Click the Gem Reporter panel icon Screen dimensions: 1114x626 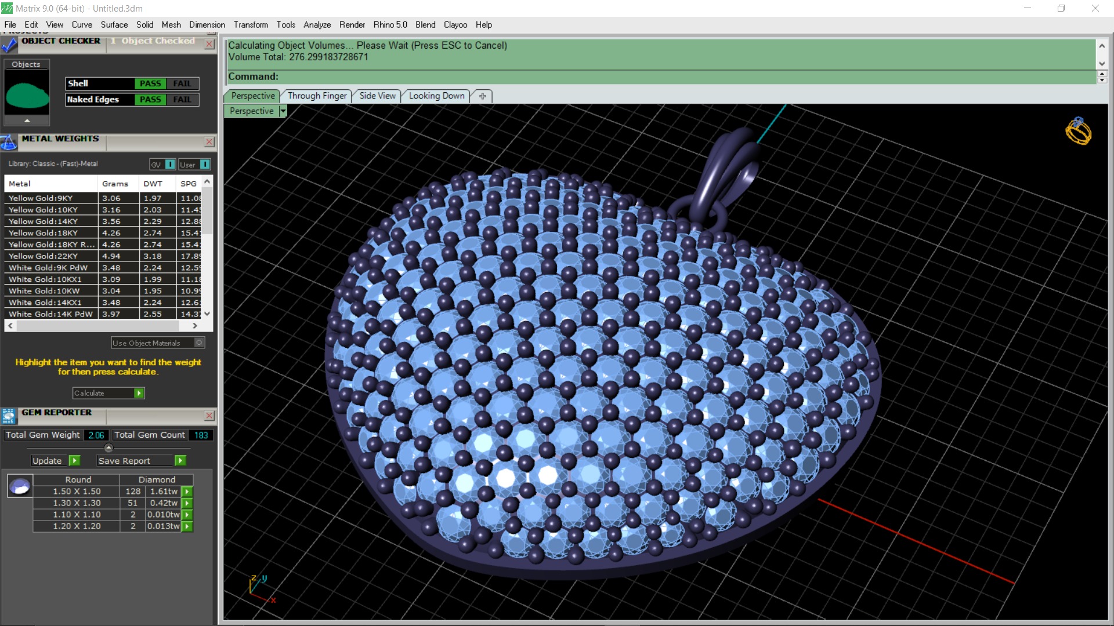click(9, 416)
